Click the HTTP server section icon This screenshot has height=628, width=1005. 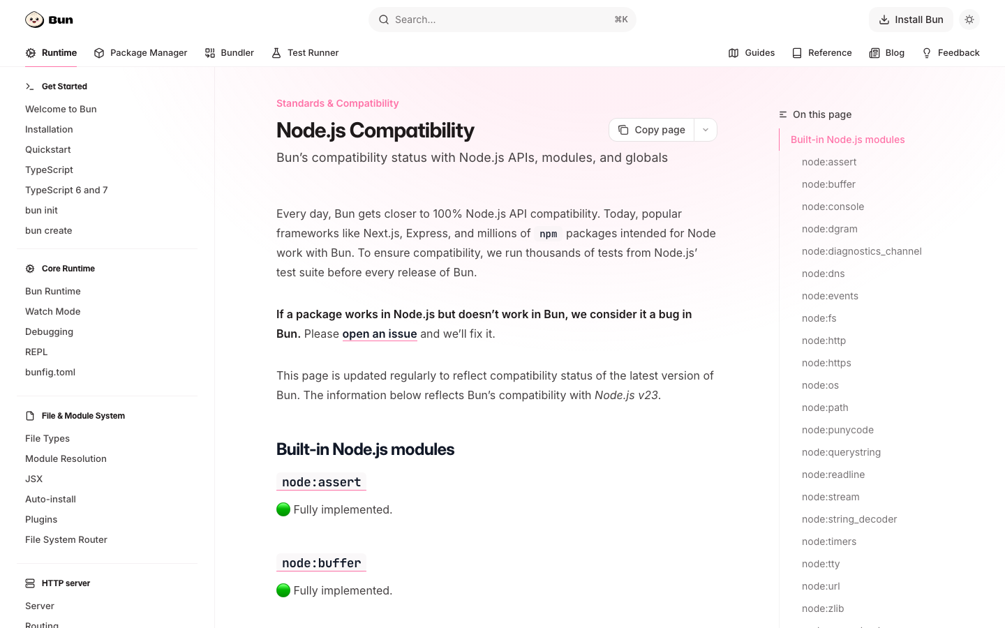tap(30, 583)
